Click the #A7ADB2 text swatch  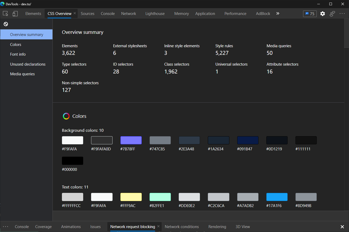(248, 197)
